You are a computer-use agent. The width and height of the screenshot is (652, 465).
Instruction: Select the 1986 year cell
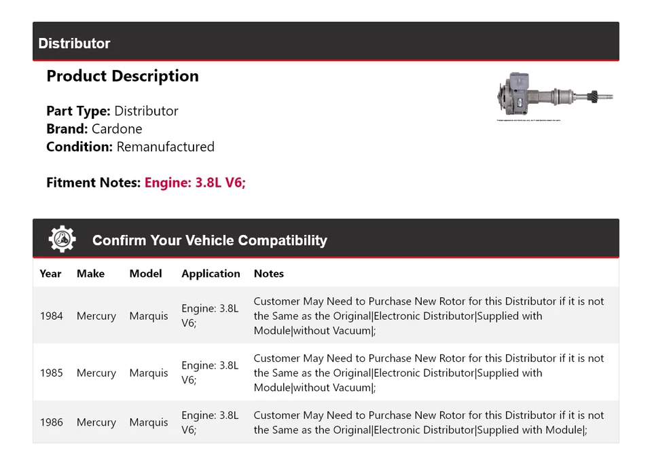[51, 422]
